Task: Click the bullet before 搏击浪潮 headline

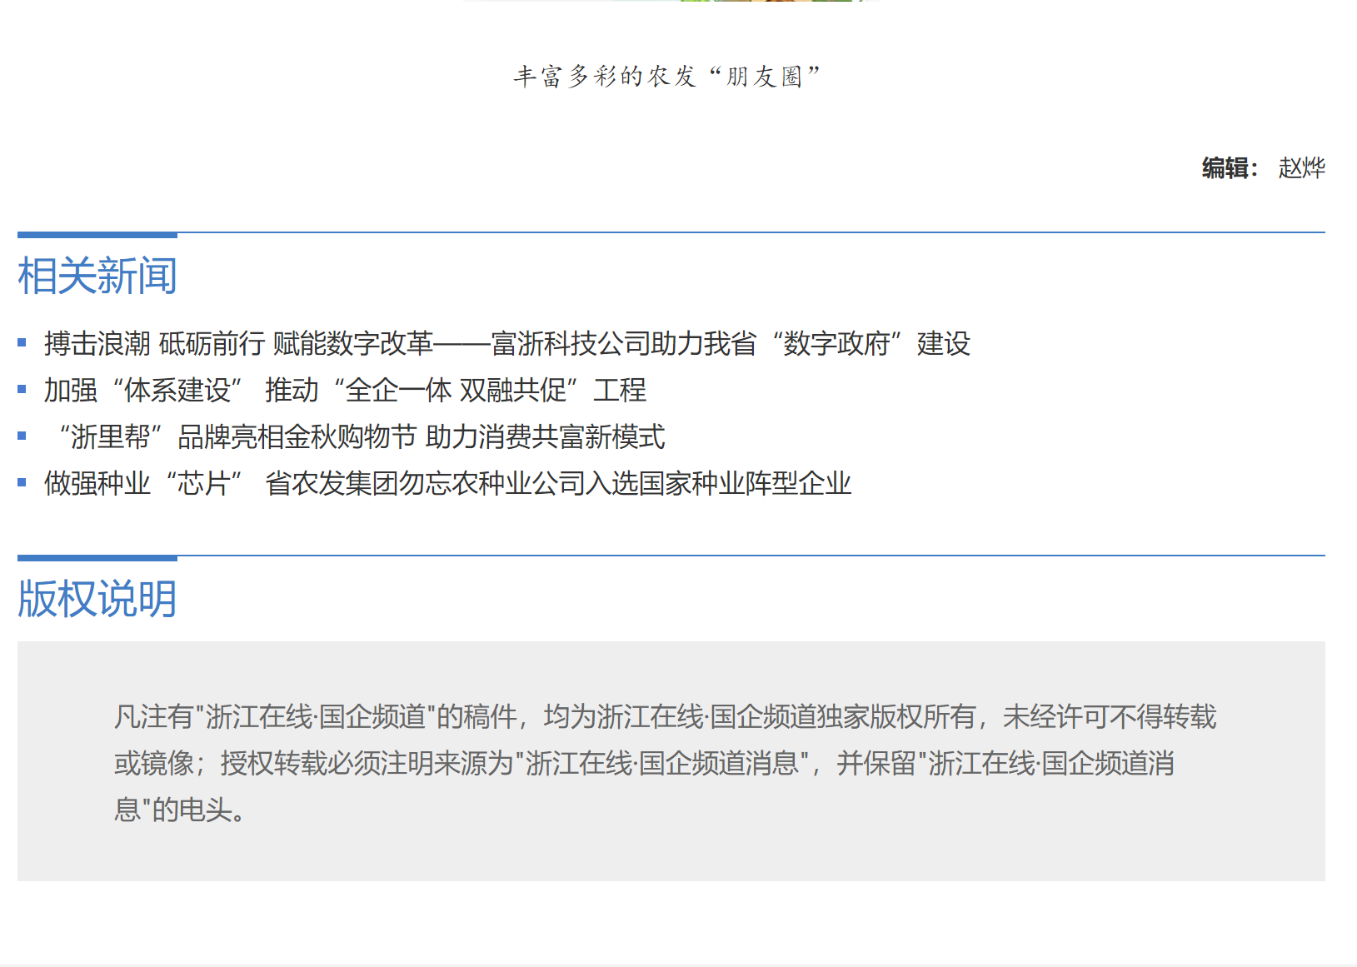Action: 22,342
